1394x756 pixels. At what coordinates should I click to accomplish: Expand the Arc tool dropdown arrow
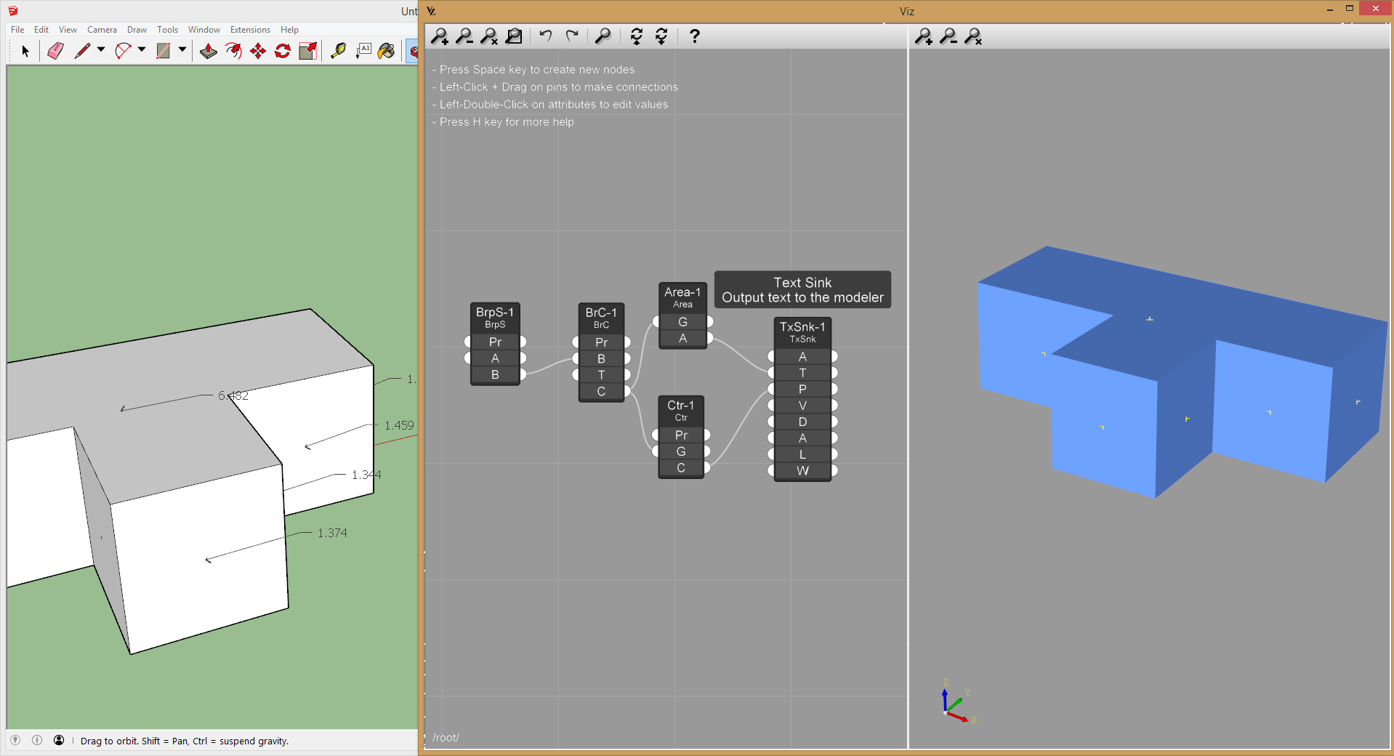coord(142,50)
